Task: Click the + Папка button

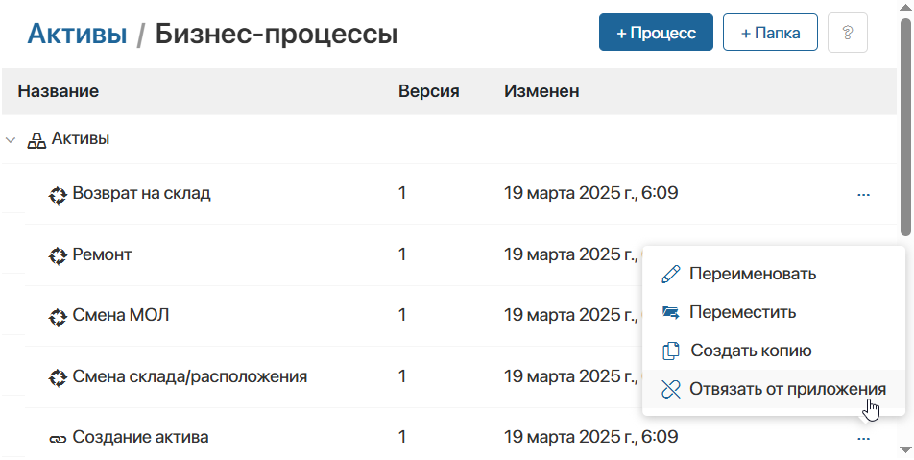Action: click(770, 33)
